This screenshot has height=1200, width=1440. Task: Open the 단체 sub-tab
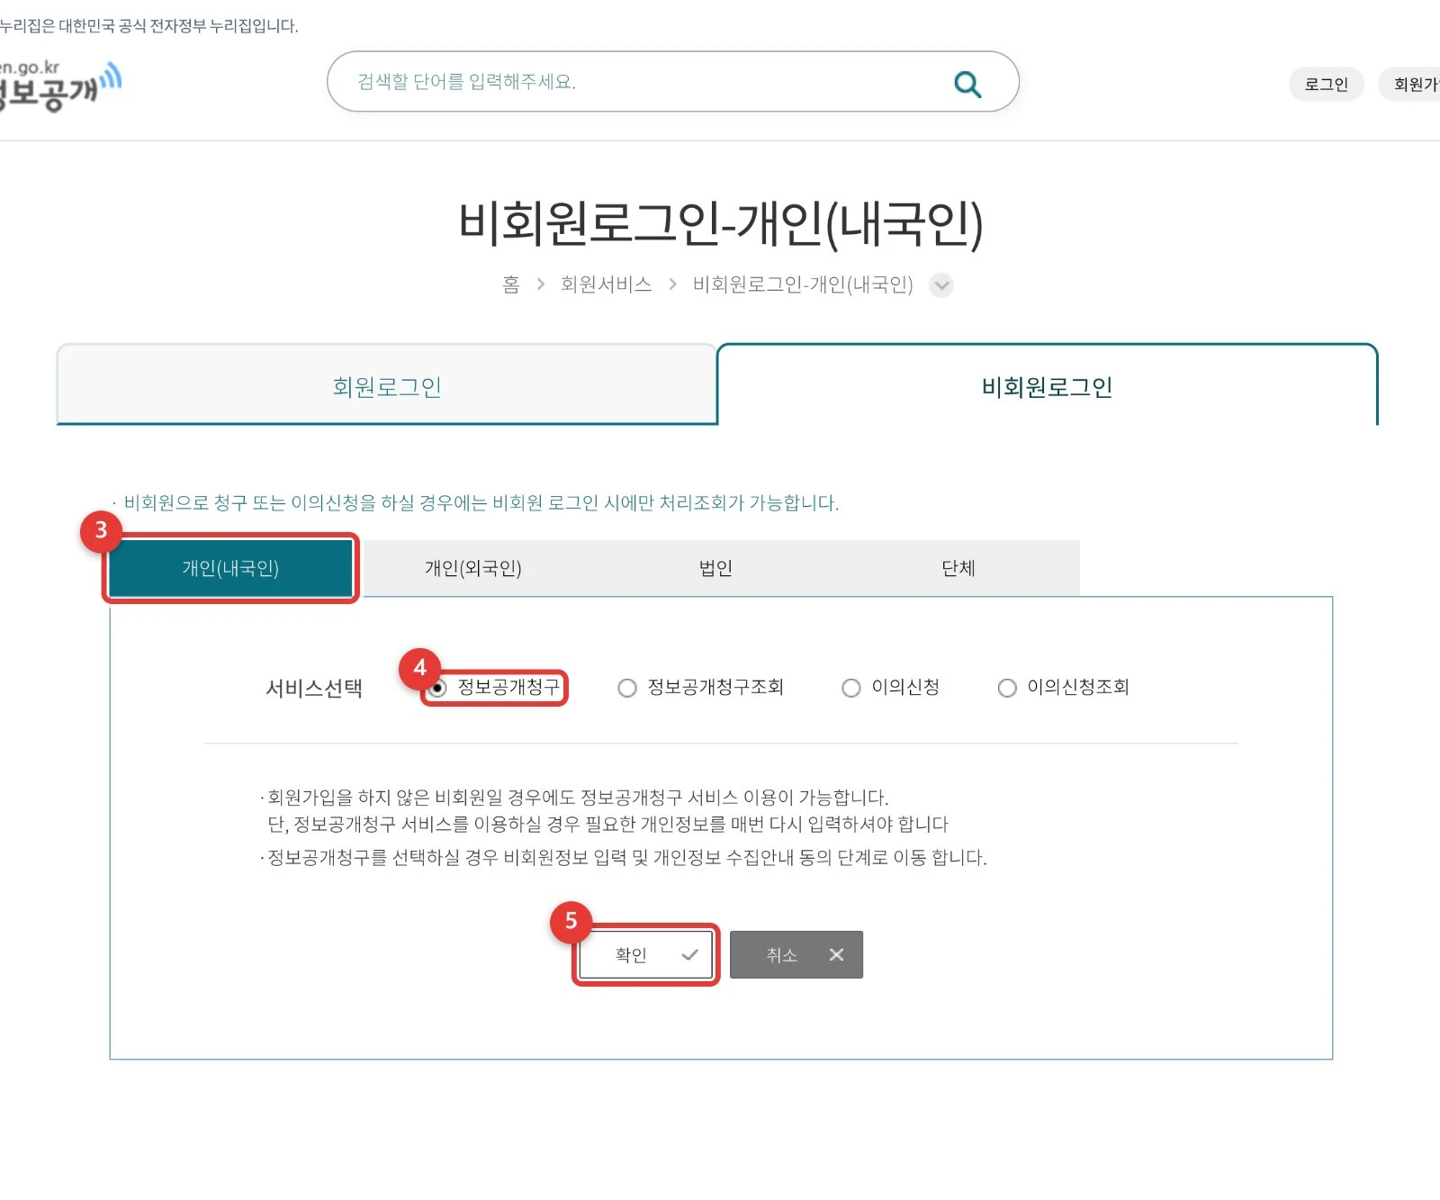pos(958,568)
